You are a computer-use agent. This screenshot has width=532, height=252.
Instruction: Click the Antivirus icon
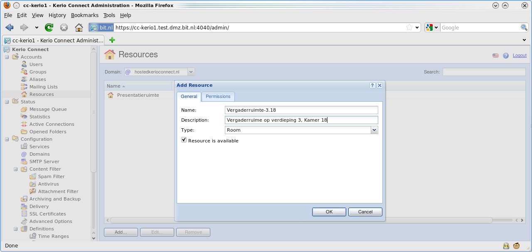point(33,184)
